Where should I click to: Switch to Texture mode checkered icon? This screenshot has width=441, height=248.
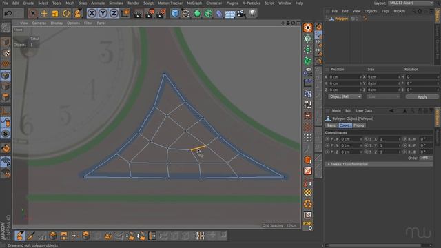tap(6, 53)
